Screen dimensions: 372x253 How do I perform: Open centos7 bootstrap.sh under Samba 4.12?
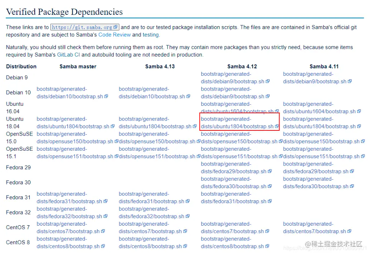pyautogui.click(x=235, y=227)
